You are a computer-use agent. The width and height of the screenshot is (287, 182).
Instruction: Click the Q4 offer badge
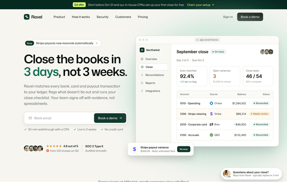[x=79, y=5]
